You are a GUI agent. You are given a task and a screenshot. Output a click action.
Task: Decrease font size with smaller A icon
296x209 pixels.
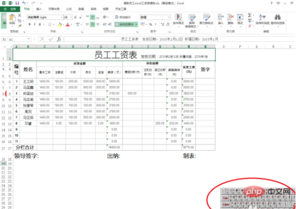pos(81,17)
